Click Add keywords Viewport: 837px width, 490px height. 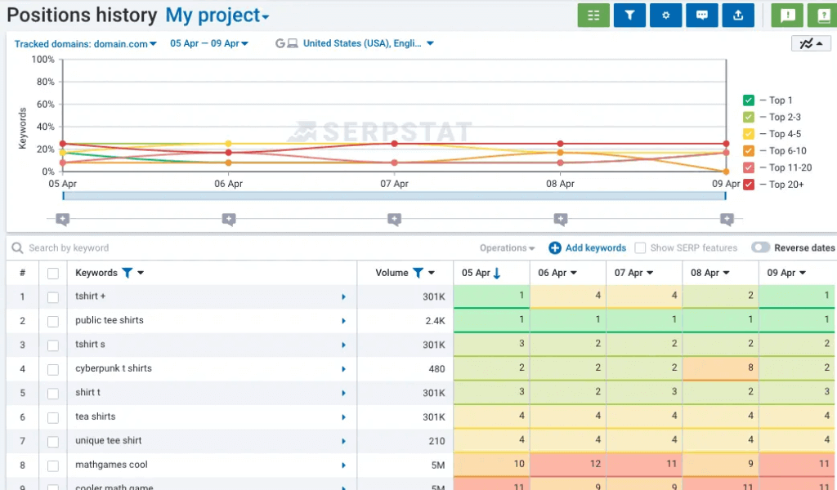click(x=587, y=248)
